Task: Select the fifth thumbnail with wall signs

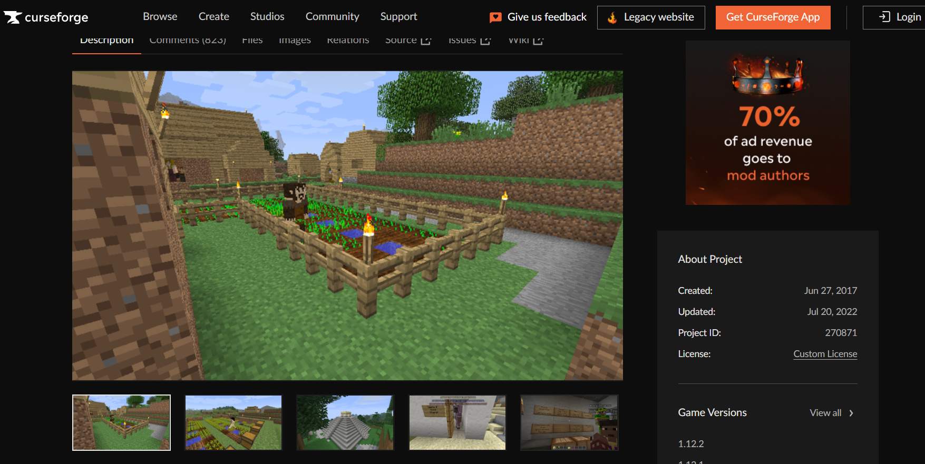Action: (569, 422)
